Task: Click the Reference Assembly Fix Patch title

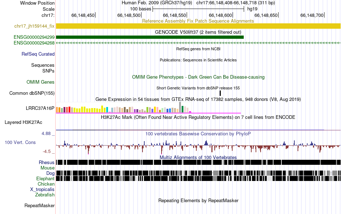Action: [198, 21]
